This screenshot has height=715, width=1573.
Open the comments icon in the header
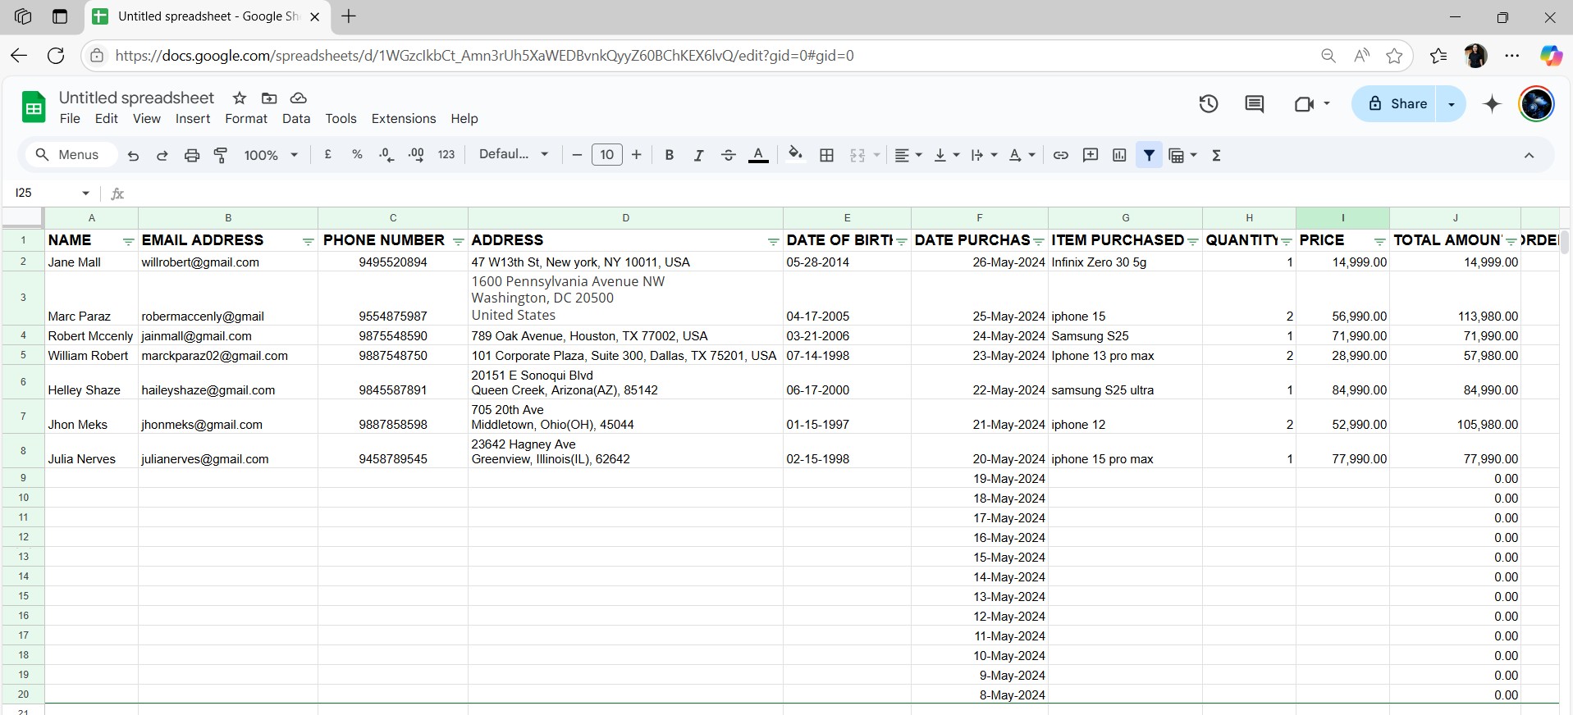coord(1254,104)
